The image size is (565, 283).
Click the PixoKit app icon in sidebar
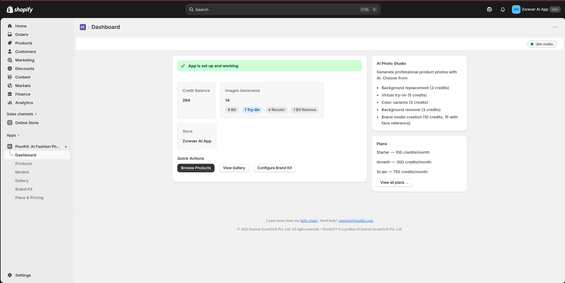point(10,146)
